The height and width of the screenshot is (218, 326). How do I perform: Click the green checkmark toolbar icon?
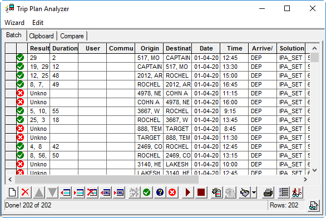point(146,192)
